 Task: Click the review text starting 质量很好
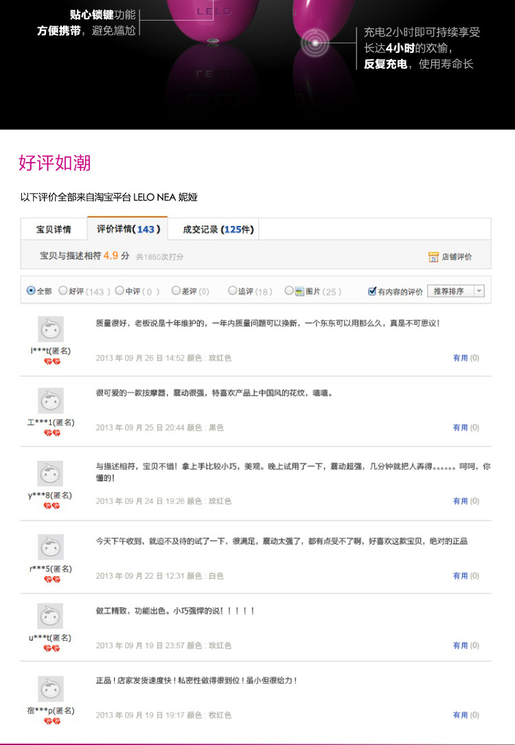pos(268,323)
